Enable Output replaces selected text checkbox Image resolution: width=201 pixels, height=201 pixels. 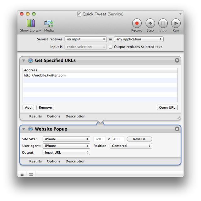click(111, 47)
